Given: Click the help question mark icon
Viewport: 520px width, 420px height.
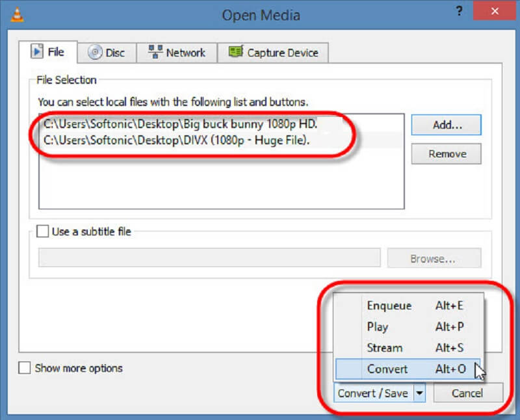Looking at the screenshot, I should click(x=459, y=12).
